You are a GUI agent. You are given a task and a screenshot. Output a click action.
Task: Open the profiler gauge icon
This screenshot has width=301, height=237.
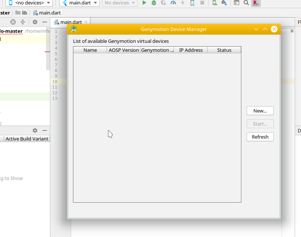click(x=173, y=3)
